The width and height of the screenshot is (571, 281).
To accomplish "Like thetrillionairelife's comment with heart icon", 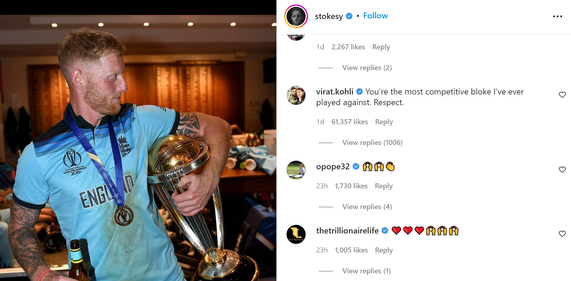I will [562, 234].
